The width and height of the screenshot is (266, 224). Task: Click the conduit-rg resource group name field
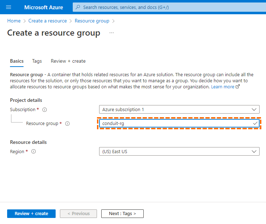pos(179,123)
